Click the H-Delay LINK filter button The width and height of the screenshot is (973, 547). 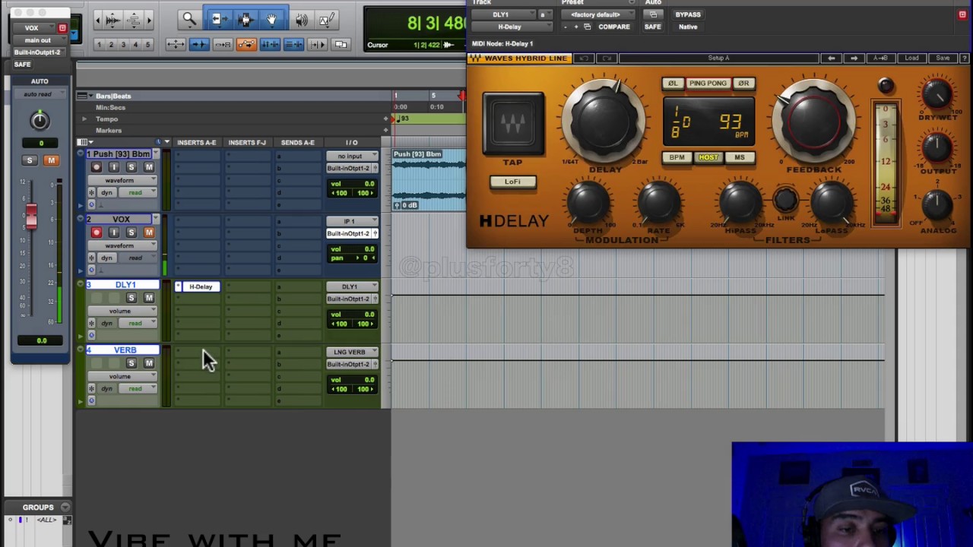pyautogui.click(x=786, y=201)
